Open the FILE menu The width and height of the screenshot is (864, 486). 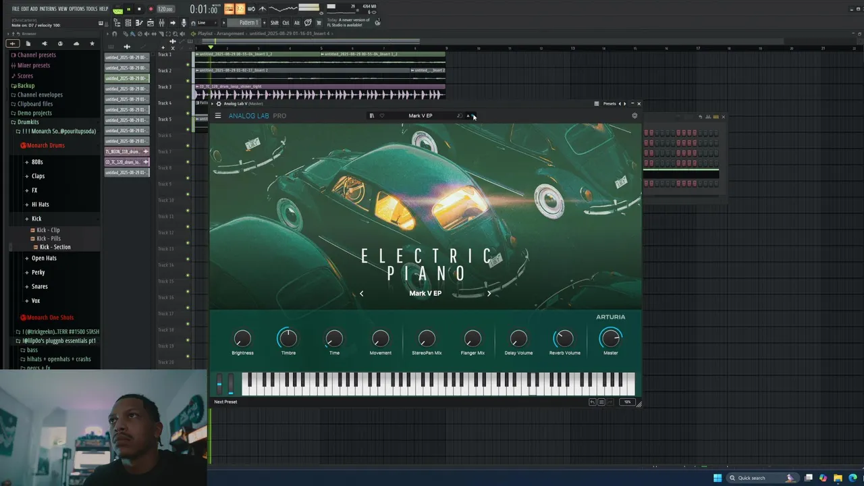[x=15, y=9]
